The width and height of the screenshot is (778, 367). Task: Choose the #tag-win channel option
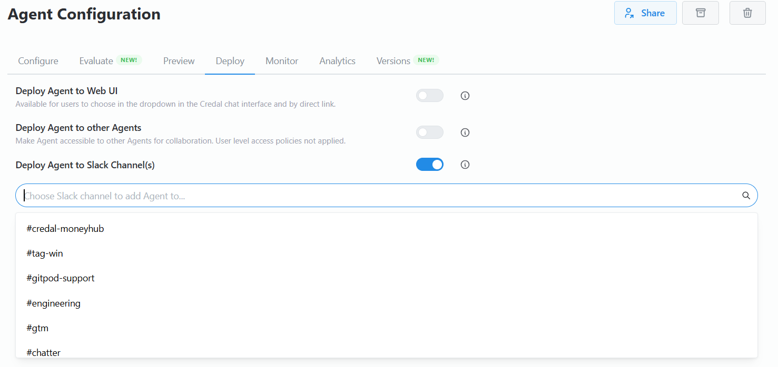pos(45,253)
